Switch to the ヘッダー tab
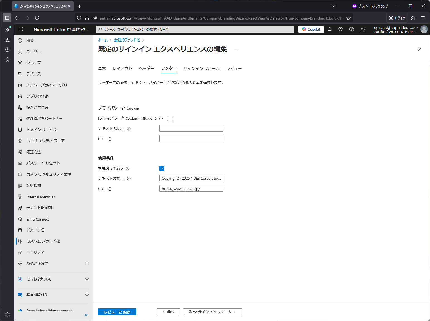This screenshot has width=430, height=321. pos(146,69)
